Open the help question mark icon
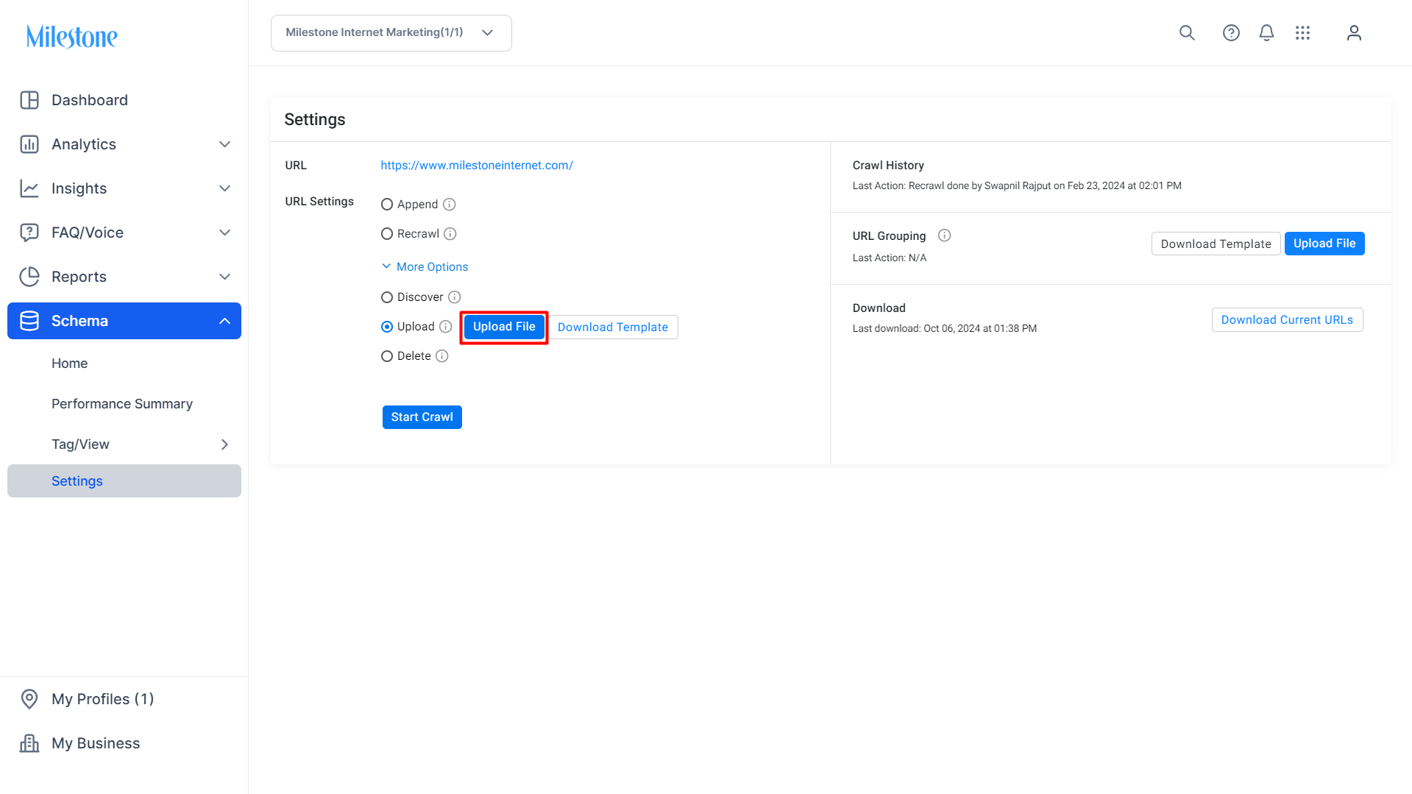Image resolution: width=1412 pixels, height=794 pixels. click(x=1231, y=33)
